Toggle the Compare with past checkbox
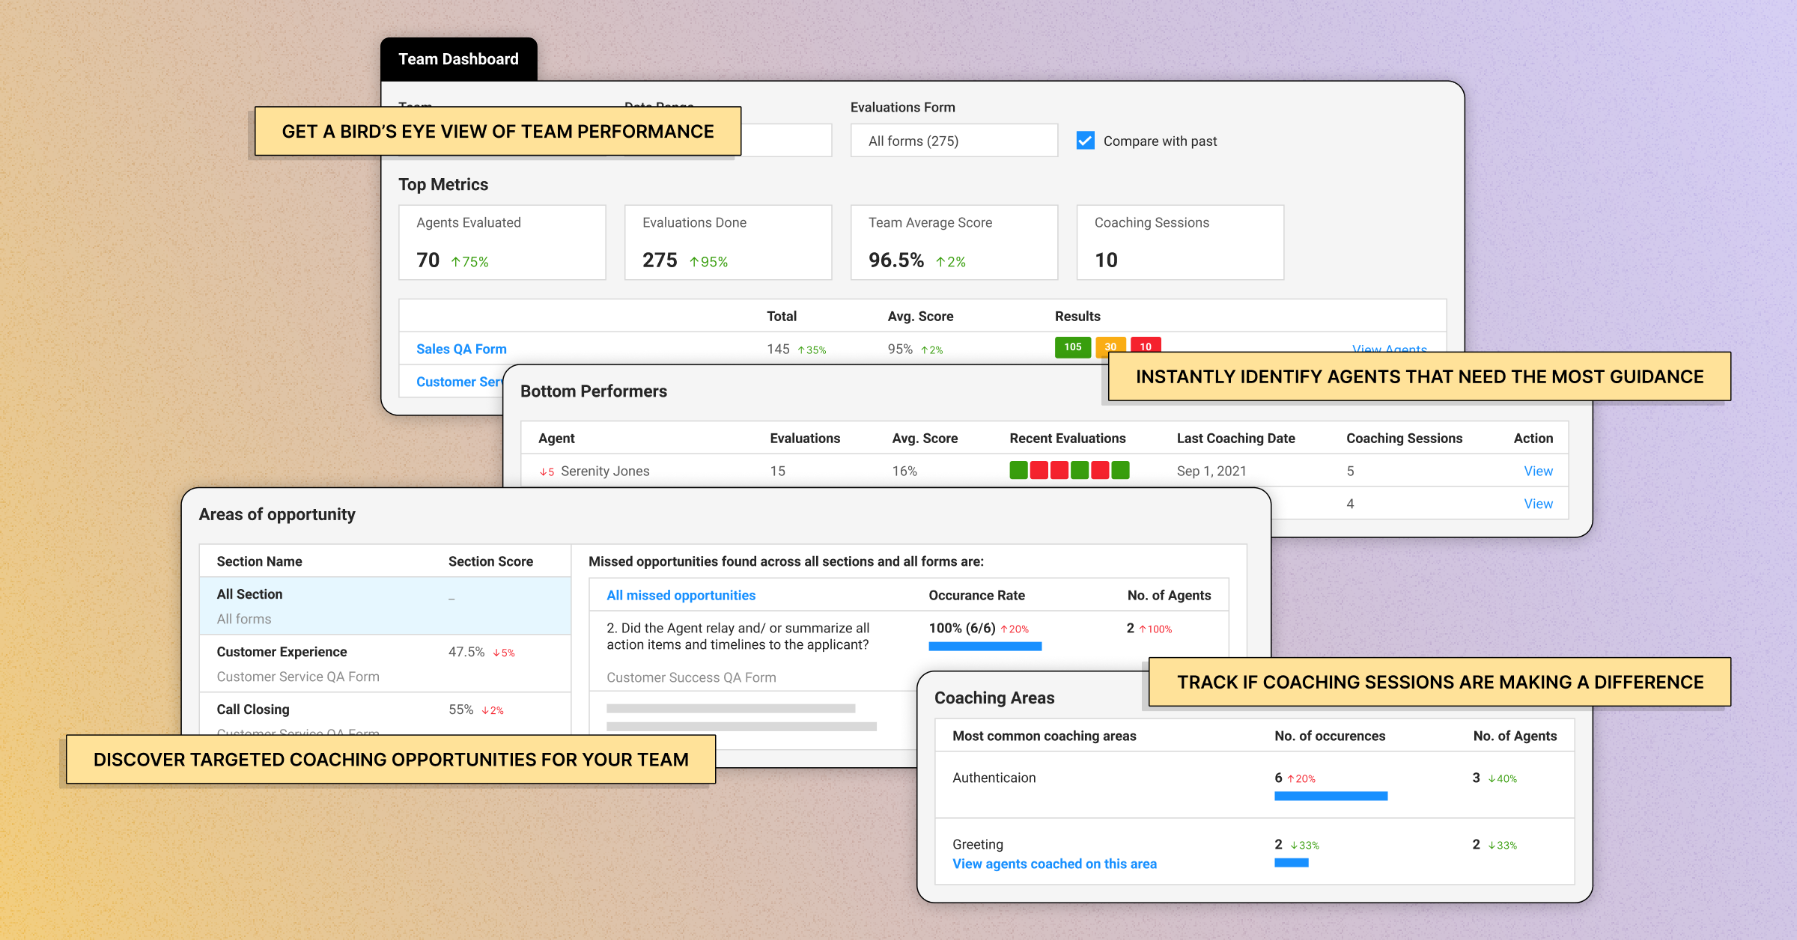The width and height of the screenshot is (1797, 940). point(1085,140)
